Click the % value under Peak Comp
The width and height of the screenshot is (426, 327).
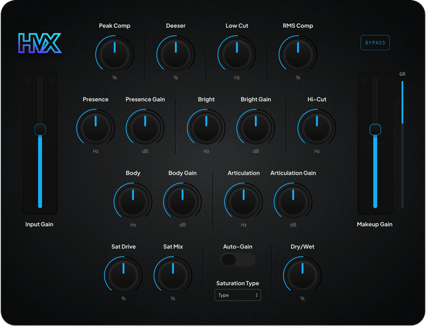pyautogui.click(x=114, y=78)
